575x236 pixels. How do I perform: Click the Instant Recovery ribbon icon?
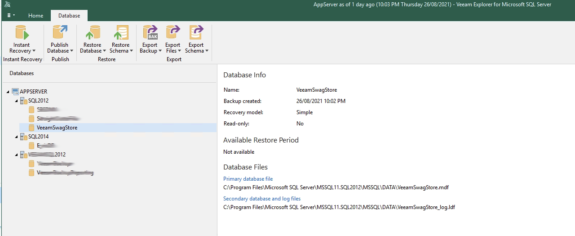click(x=22, y=33)
